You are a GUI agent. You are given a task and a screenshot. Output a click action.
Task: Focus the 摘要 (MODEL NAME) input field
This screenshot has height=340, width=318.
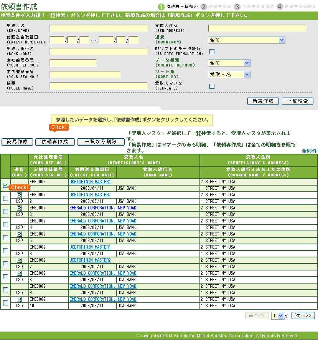pyautogui.click(x=99, y=86)
